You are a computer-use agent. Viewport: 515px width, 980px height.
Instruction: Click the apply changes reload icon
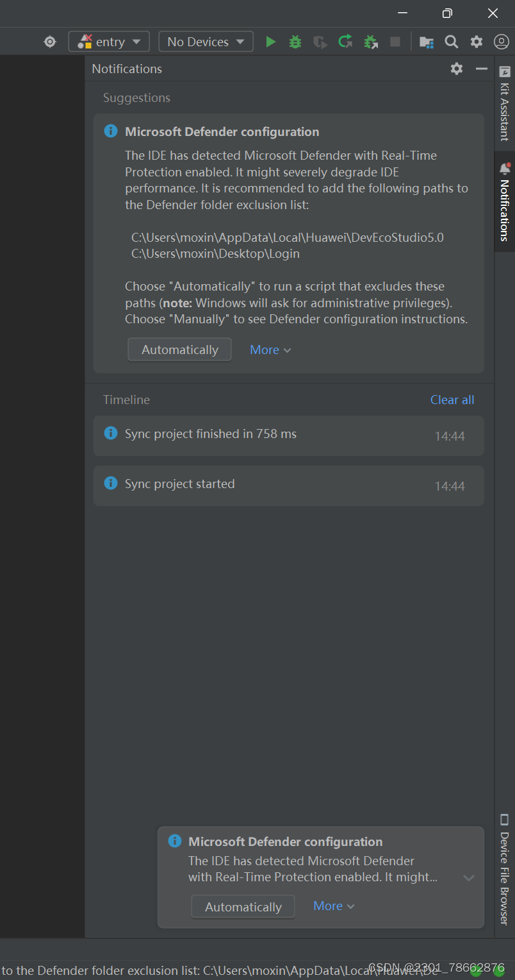tap(345, 42)
